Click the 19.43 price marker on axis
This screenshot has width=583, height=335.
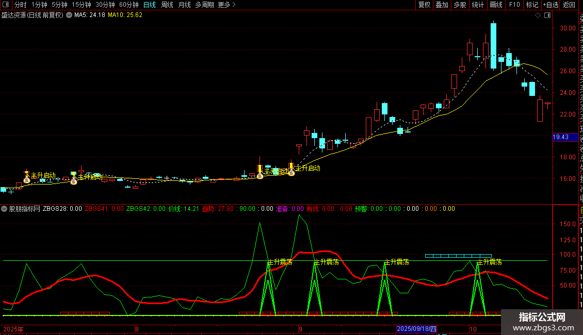point(565,137)
